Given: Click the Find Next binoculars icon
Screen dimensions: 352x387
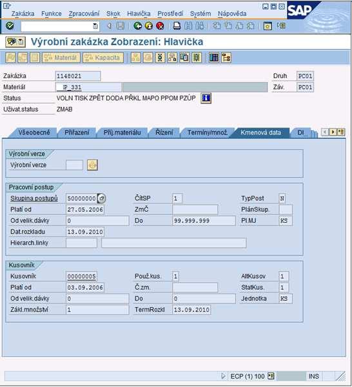Looking at the screenshot, I should point(200,26).
